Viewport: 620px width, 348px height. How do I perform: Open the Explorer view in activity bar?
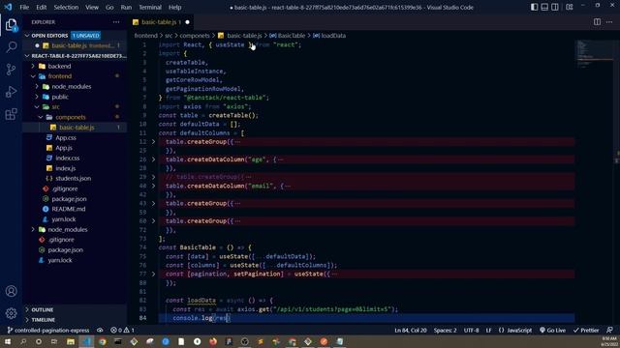point(11,24)
